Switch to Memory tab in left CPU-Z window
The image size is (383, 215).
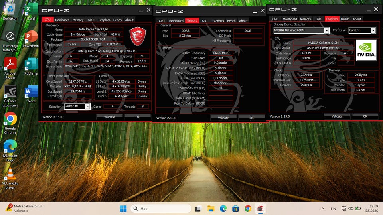coord(78,20)
